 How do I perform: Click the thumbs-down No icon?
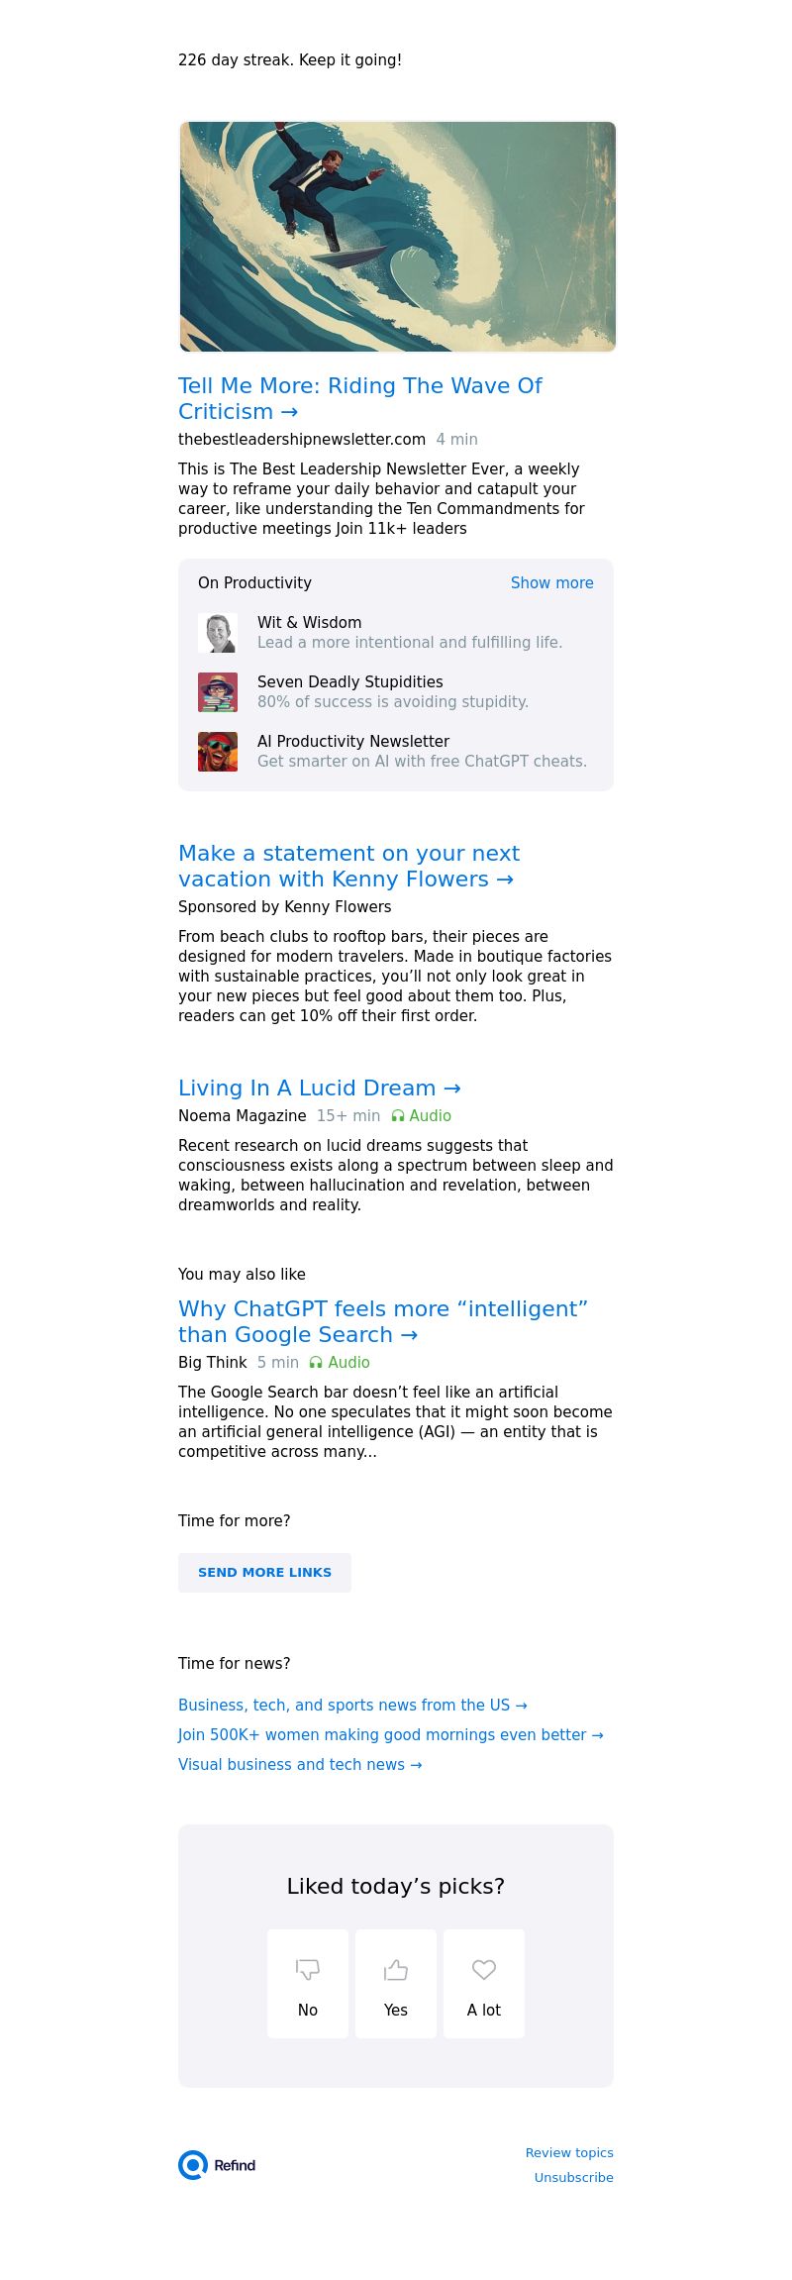[308, 1969]
